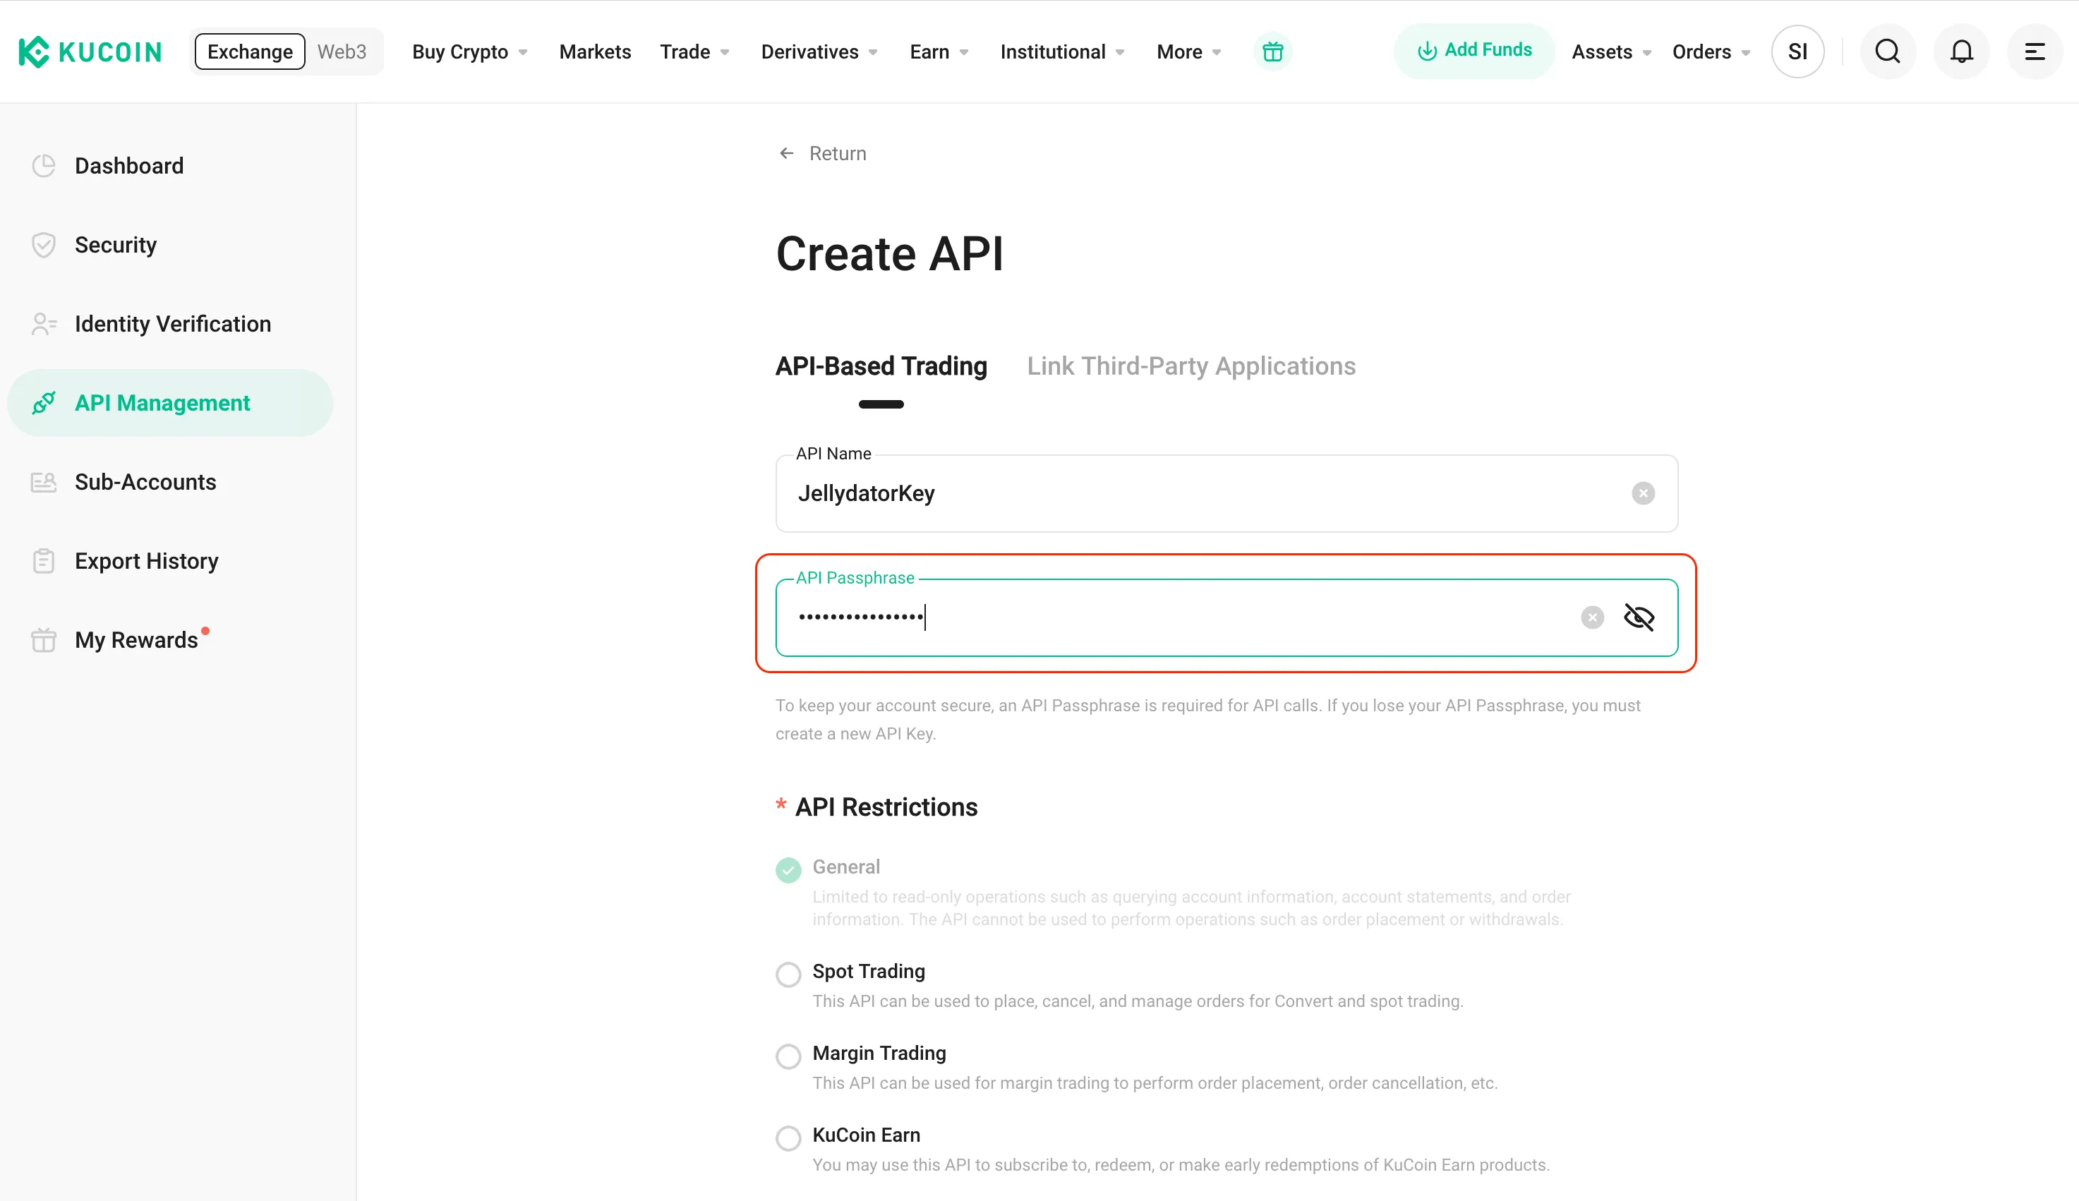Select the Margin Trading option
Screen dimensions: 2079x1201
point(788,1056)
